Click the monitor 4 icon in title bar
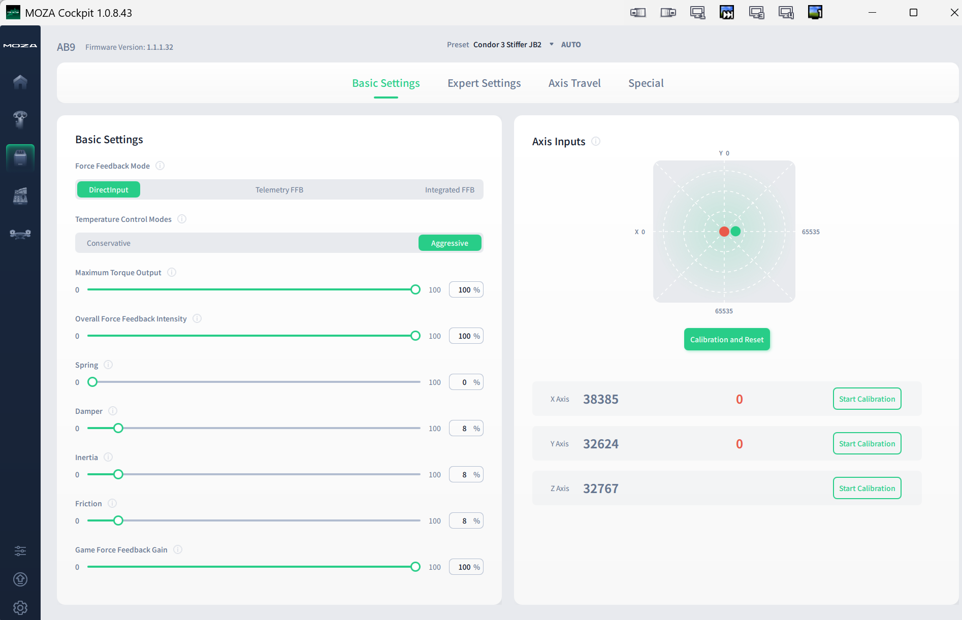This screenshot has width=962, height=620. tap(786, 13)
